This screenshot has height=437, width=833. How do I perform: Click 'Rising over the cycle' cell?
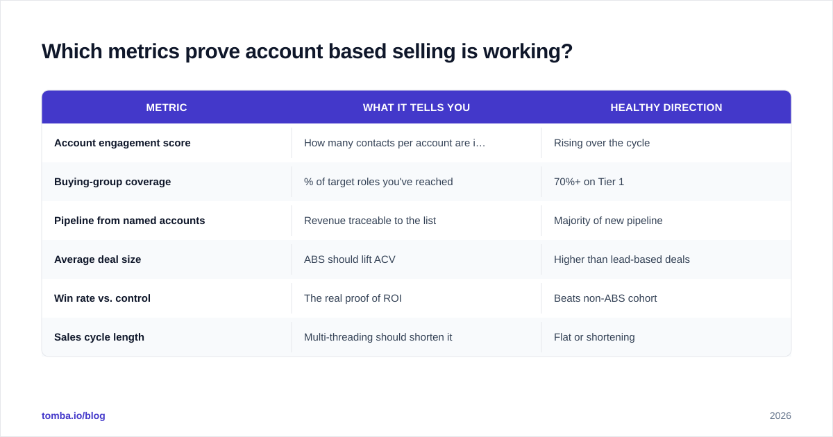(x=666, y=143)
